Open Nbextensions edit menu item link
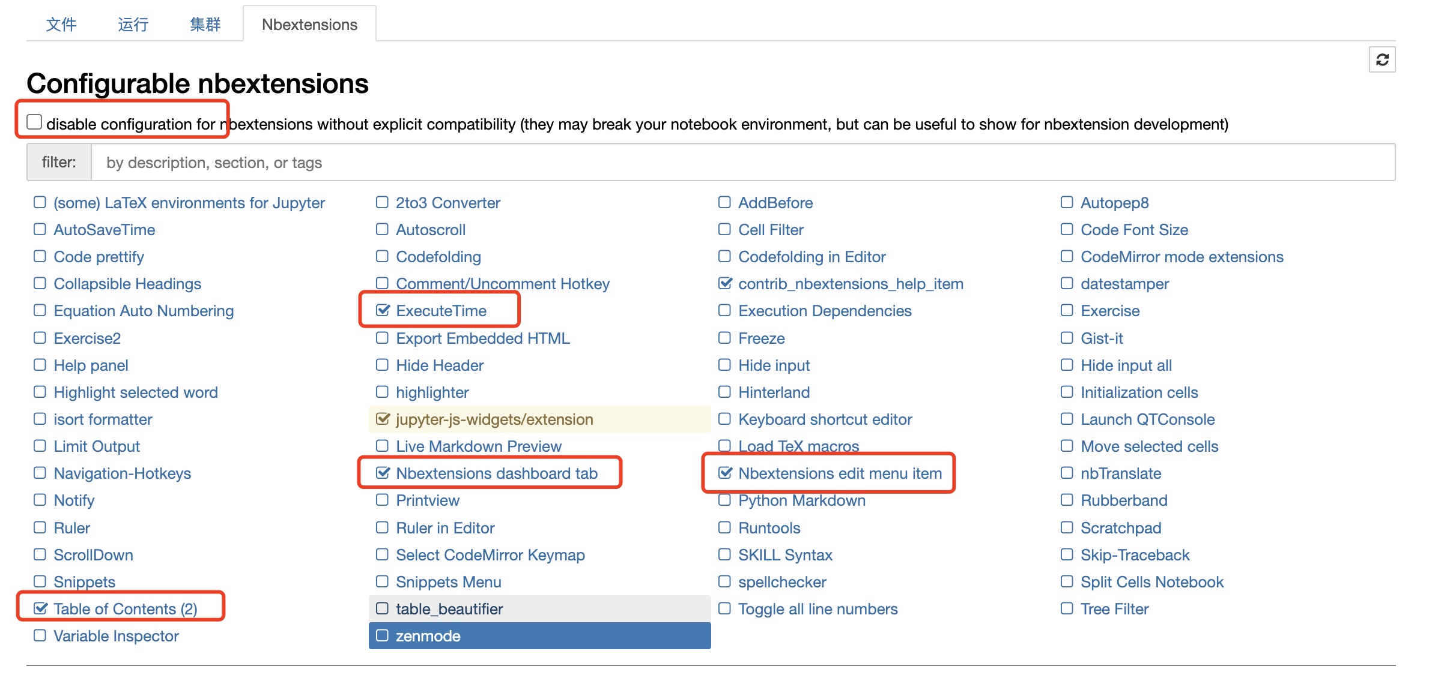Image resolution: width=1438 pixels, height=684 pixels. (x=840, y=473)
